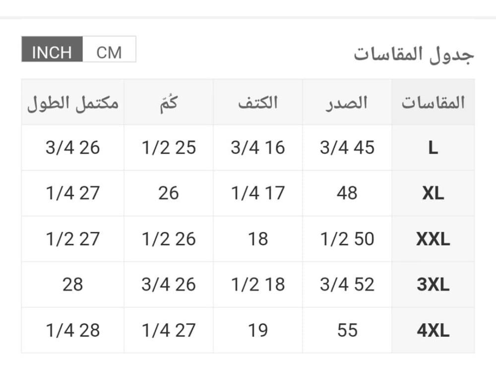This screenshot has height=367, width=496.
Task: Click shoulder value 18 in XXL row
Action: (x=258, y=239)
